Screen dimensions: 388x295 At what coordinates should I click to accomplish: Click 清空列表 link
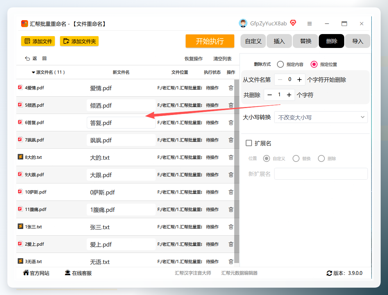222,59
